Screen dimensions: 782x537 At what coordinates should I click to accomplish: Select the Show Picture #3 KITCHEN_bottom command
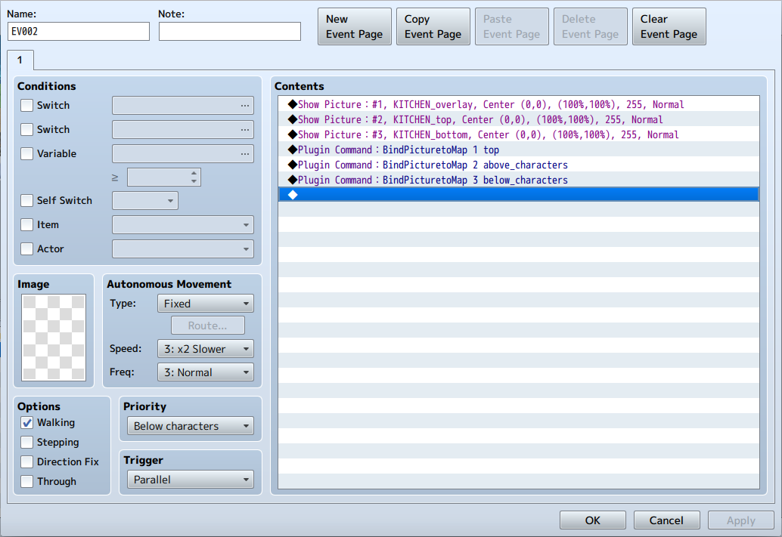click(x=519, y=134)
